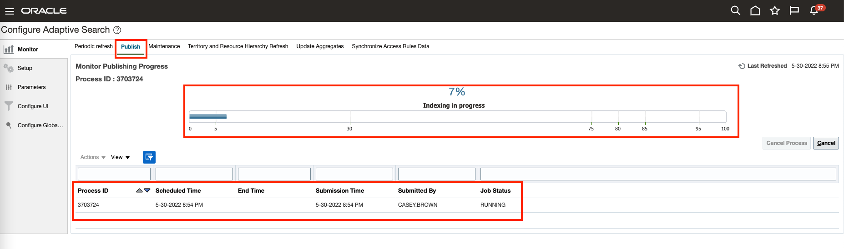This screenshot has width=844, height=249.
Task: Click the 7% progress label
Action: (457, 92)
